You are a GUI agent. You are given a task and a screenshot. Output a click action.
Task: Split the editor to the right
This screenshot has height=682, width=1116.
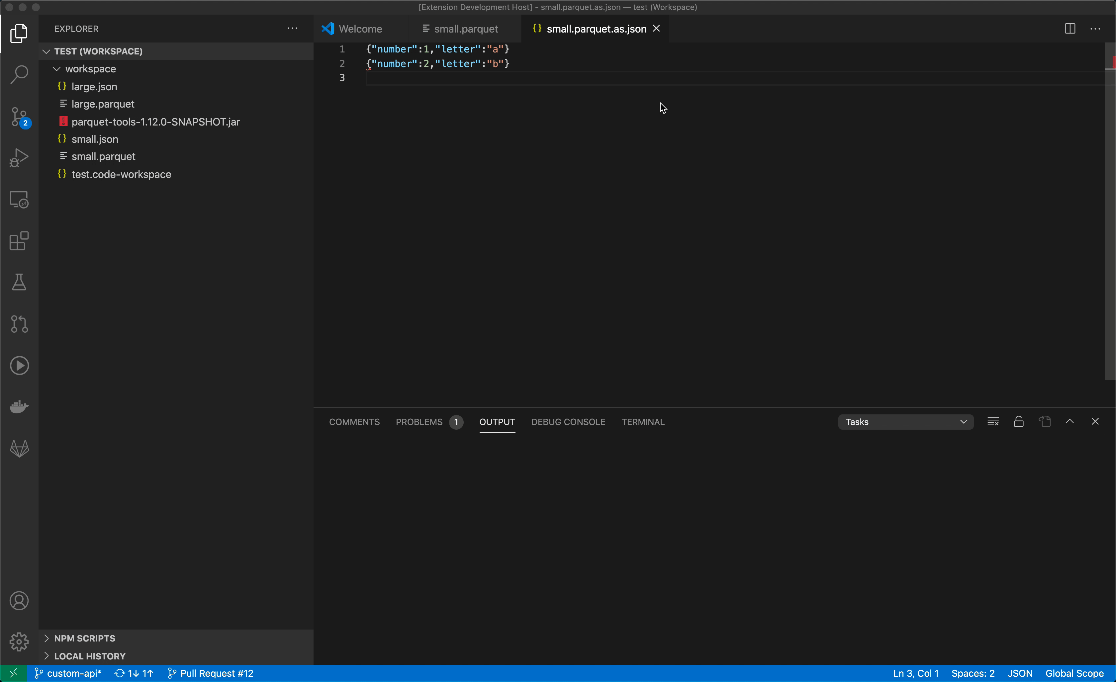click(1070, 29)
